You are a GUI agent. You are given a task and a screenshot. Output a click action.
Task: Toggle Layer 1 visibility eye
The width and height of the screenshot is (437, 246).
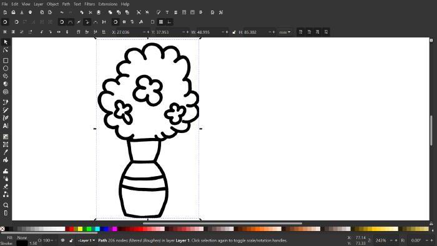point(62,240)
